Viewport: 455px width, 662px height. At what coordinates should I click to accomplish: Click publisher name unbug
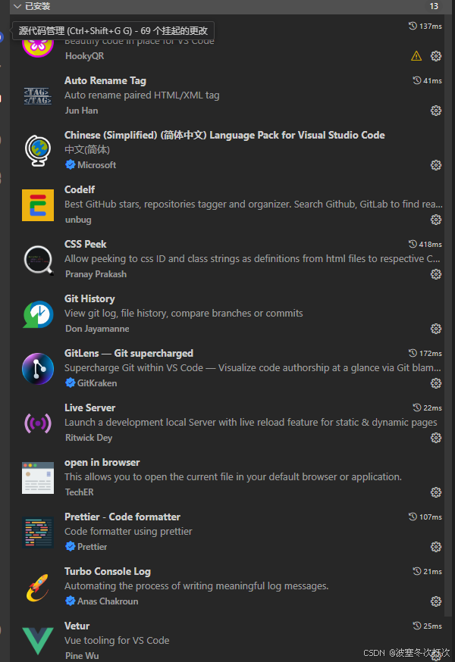coord(78,220)
